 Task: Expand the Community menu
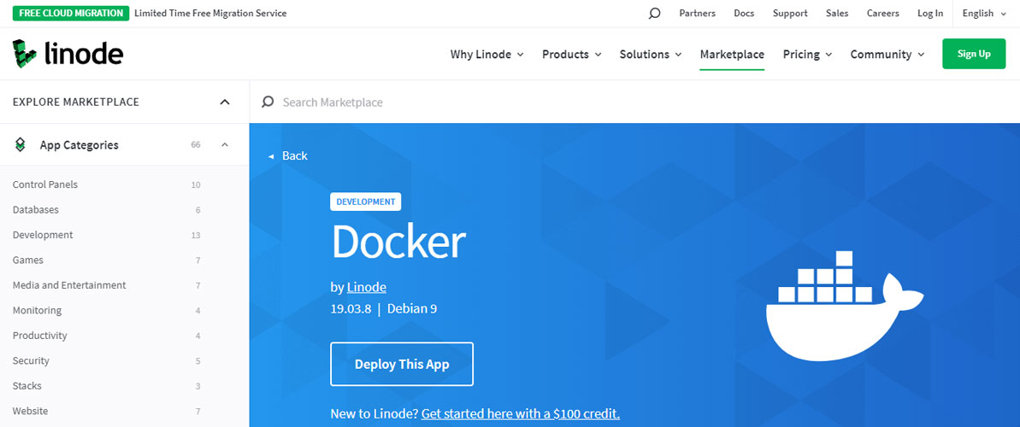[x=887, y=55]
